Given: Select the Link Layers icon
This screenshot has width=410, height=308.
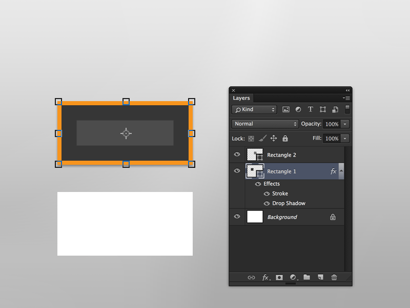Looking at the screenshot, I should pyautogui.click(x=251, y=277).
